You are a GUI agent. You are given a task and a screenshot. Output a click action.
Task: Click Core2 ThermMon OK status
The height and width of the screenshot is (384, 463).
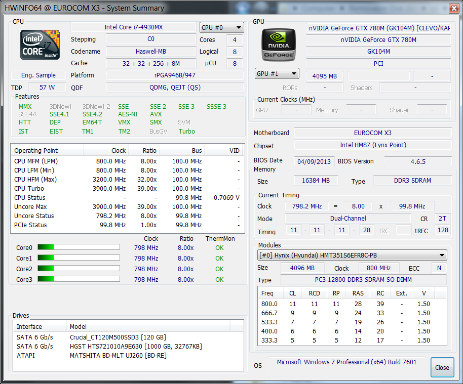219,269
